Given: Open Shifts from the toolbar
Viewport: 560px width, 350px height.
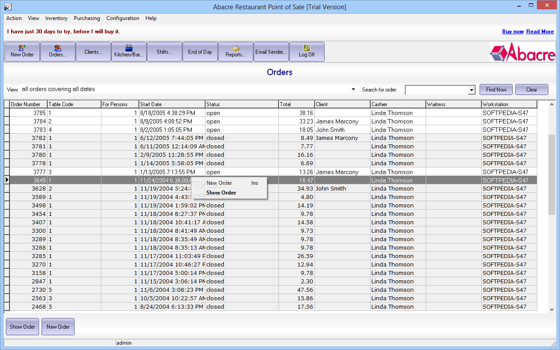Looking at the screenshot, I should coord(165,52).
